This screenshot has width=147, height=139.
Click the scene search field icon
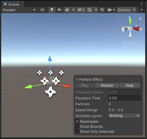pyautogui.click(x=142, y=10)
